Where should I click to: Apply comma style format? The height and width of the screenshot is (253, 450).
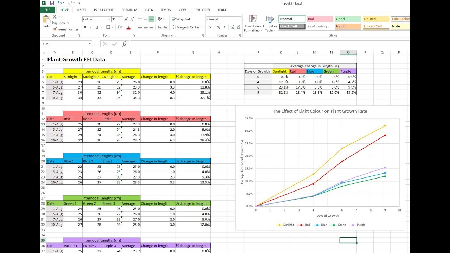224,27
